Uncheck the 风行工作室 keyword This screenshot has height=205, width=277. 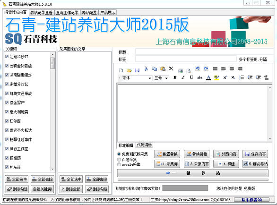point(7,149)
